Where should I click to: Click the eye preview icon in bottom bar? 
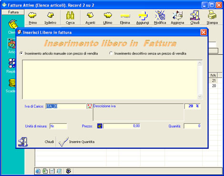point(69,171)
